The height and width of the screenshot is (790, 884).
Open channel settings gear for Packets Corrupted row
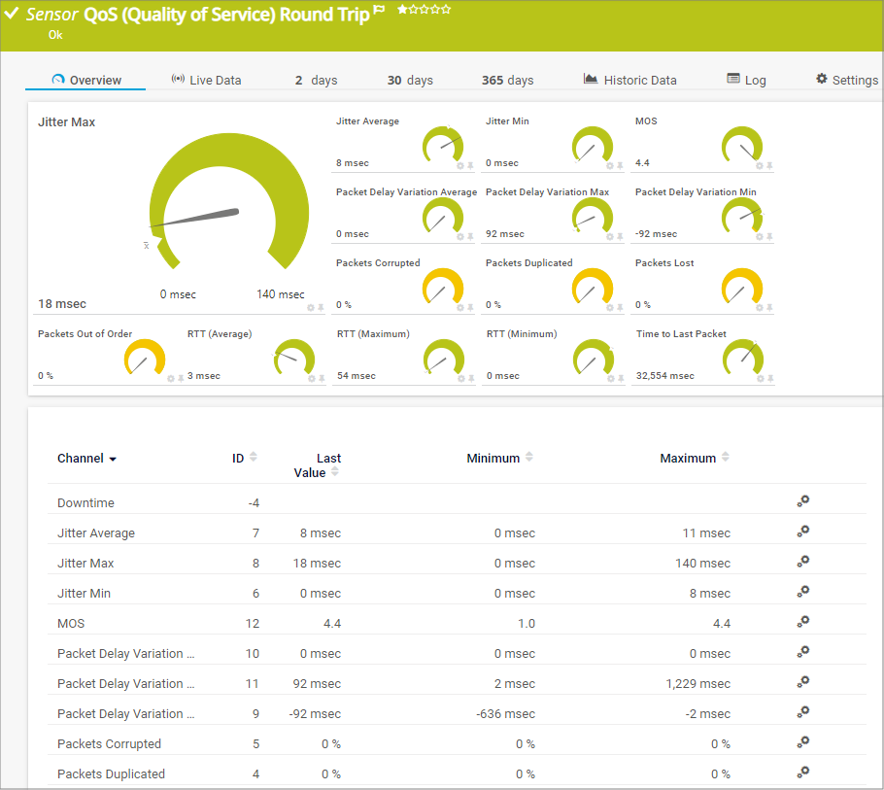click(x=802, y=742)
